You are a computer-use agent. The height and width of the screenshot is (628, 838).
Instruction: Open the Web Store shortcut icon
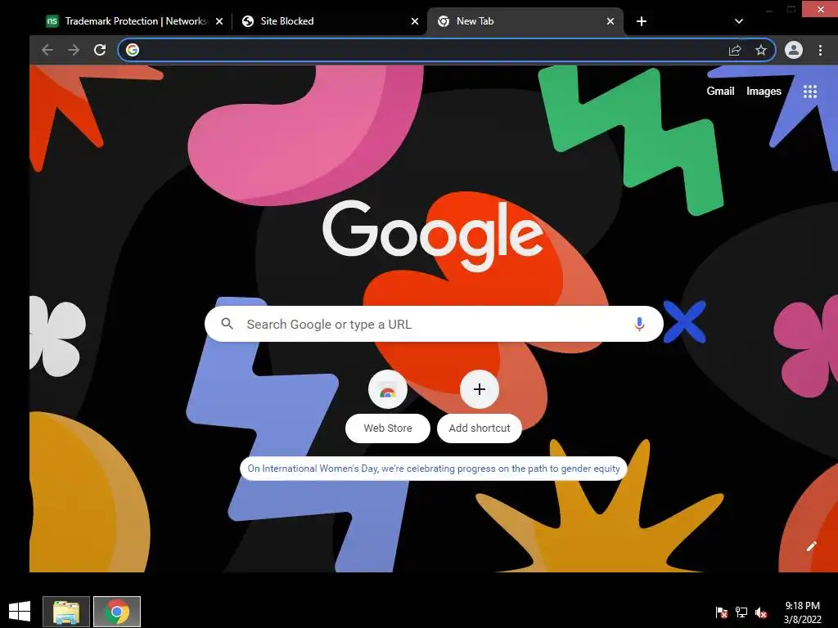(387, 389)
